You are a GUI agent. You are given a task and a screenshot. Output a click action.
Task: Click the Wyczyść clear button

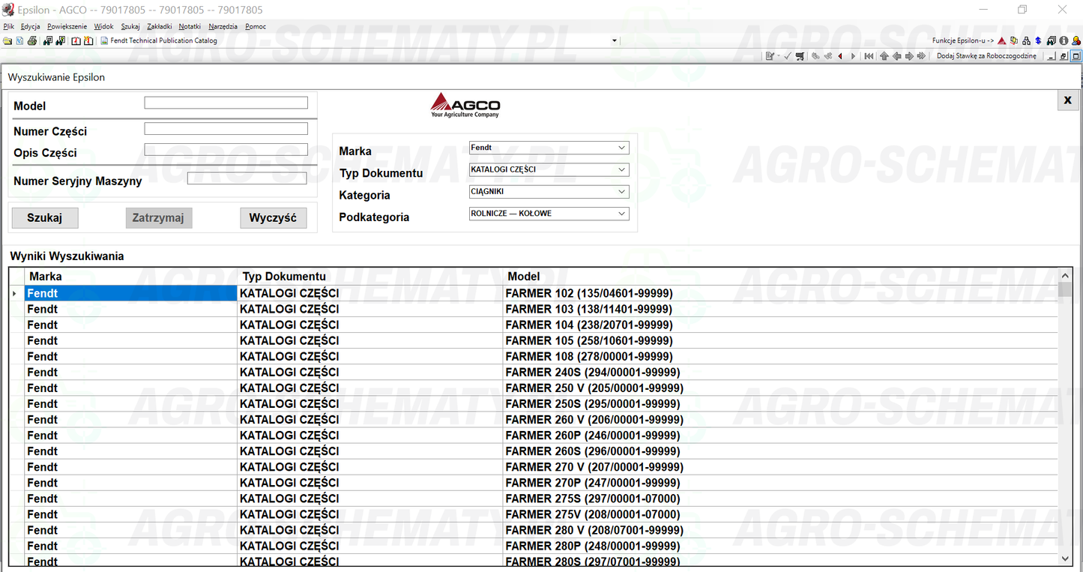click(273, 218)
